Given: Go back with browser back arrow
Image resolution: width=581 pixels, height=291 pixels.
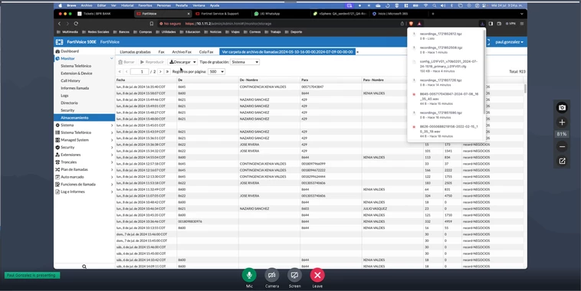Looking at the screenshot, I should coord(59,23).
